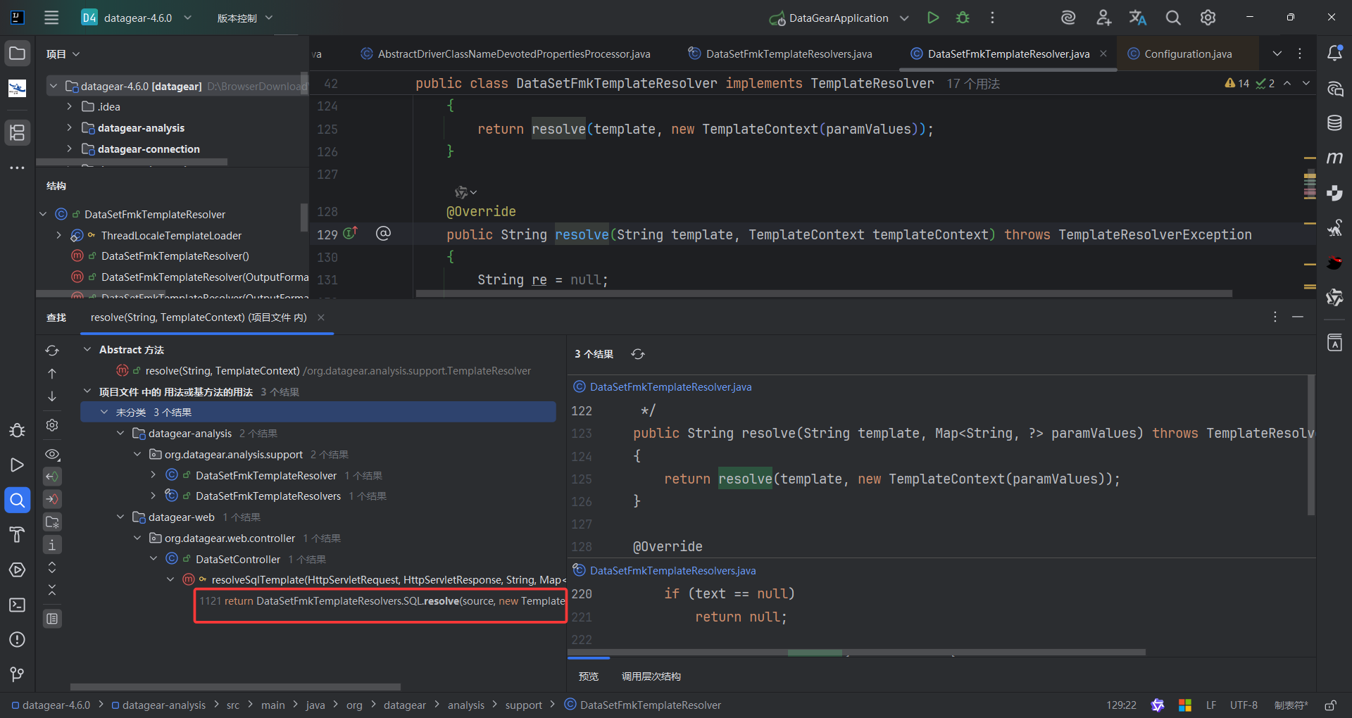Open the Notifications bell

(x=1334, y=53)
